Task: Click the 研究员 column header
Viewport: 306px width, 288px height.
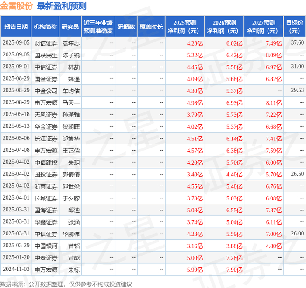Action: 70,27
